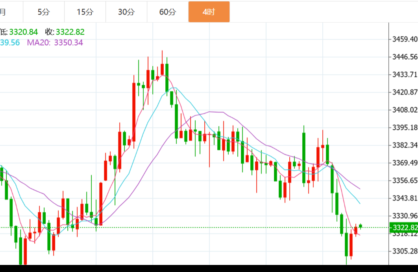Click the 3356.65 price axis label
This screenshot has height=272, width=418.
405,181
